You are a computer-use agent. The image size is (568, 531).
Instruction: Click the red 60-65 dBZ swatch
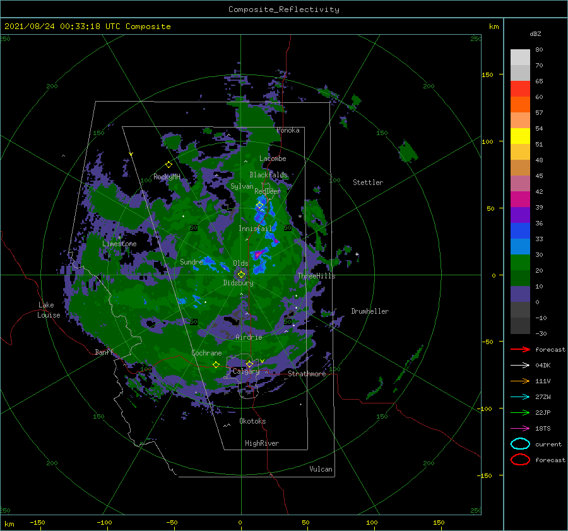520,89
